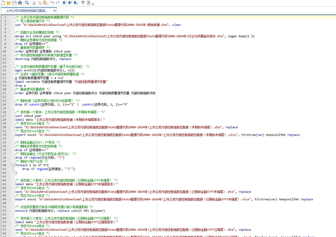This screenshot has width=336, height=237.
Task: Click the Cut scissors icon
Action: coord(34,3)
